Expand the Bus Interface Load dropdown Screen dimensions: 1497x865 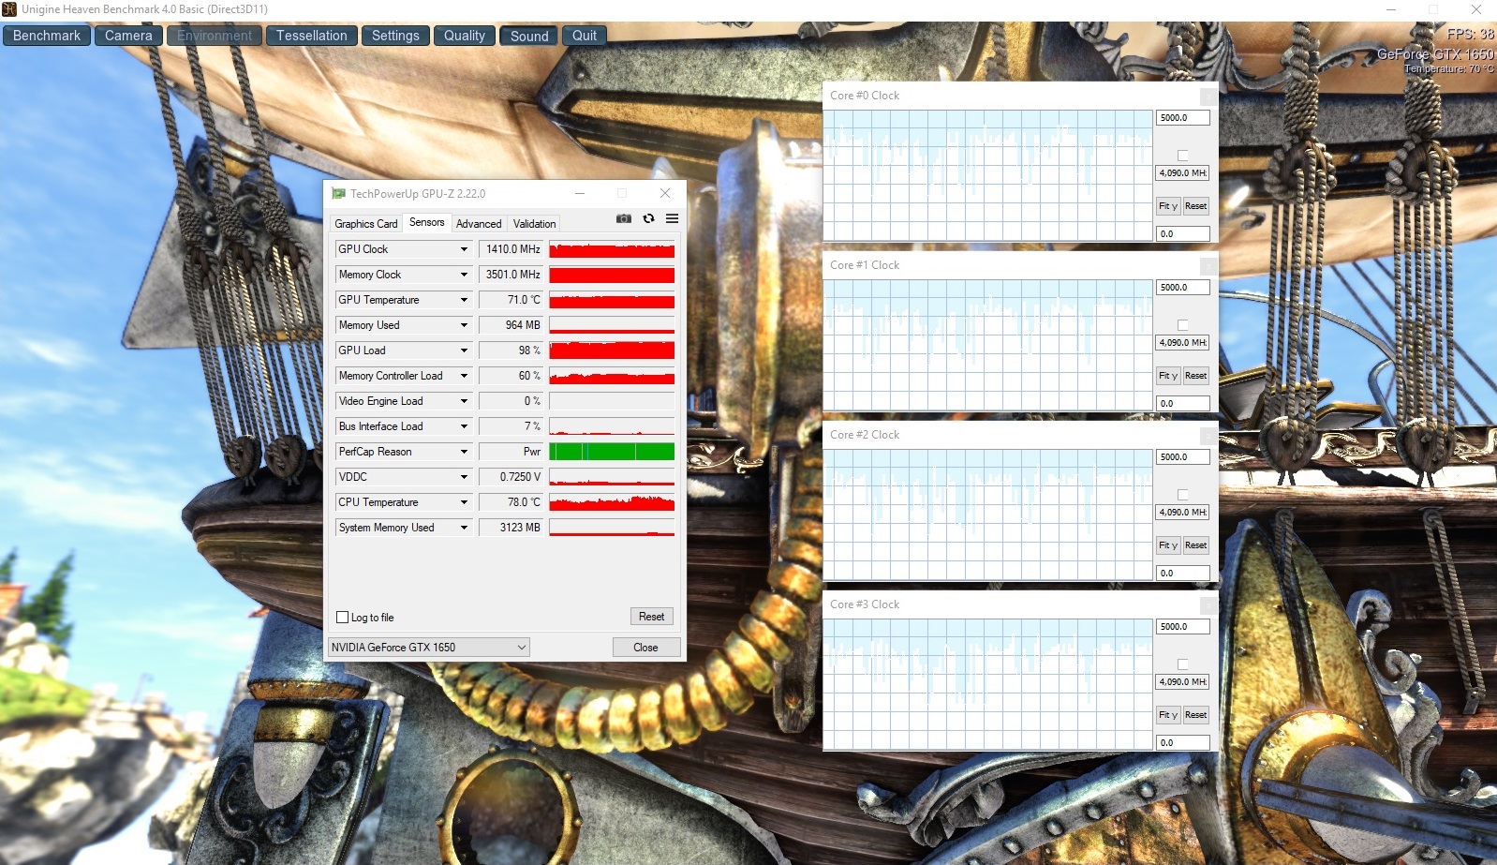point(464,426)
